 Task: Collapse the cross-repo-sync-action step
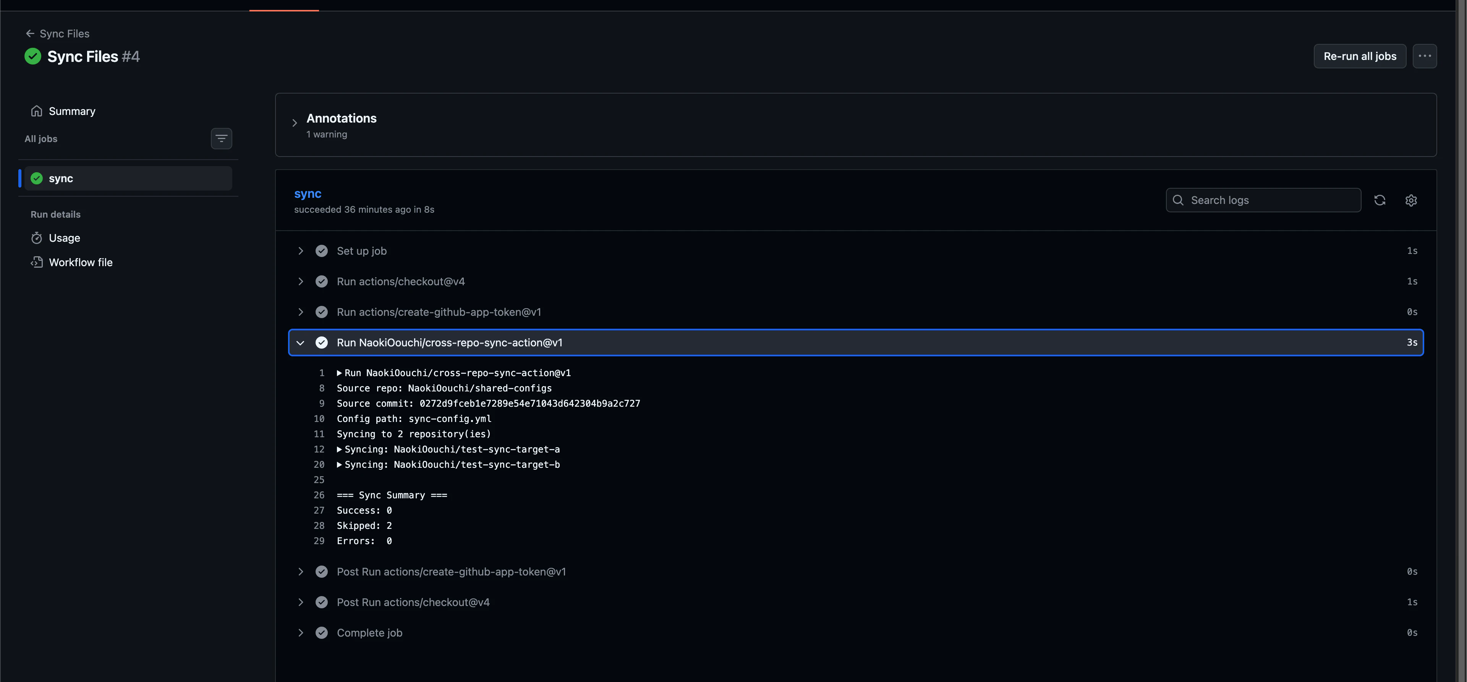[x=301, y=343]
